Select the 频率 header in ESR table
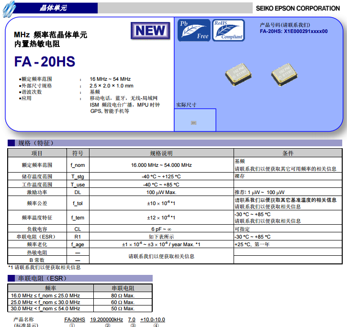 point(51,288)
